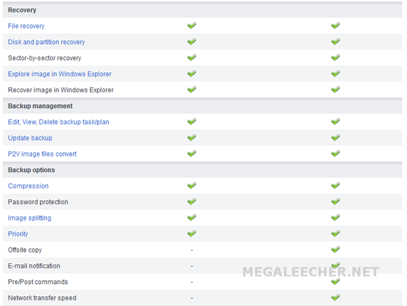Open the Update backup link

click(30, 138)
